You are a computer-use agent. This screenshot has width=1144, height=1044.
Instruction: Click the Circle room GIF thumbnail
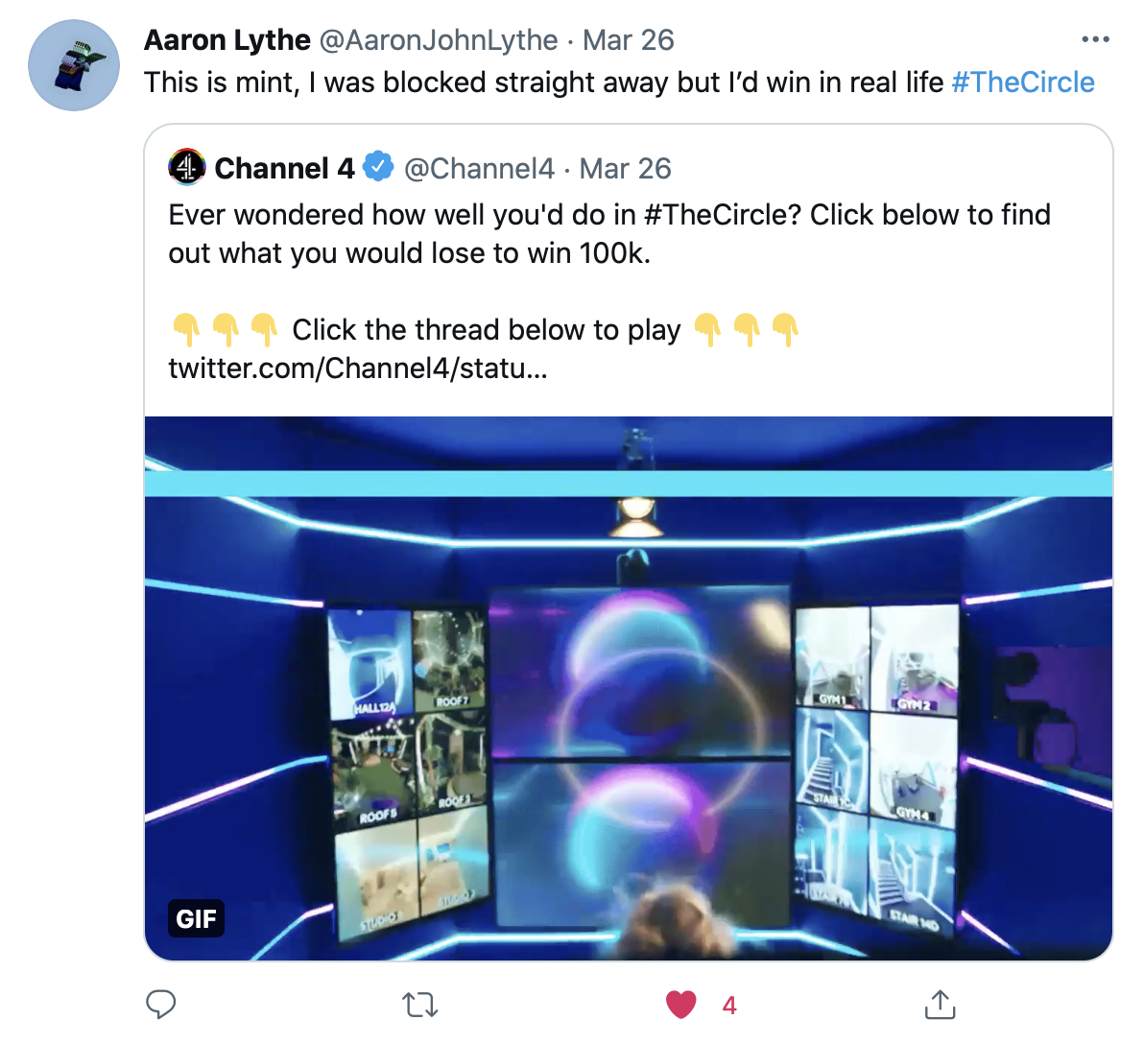coord(629,688)
